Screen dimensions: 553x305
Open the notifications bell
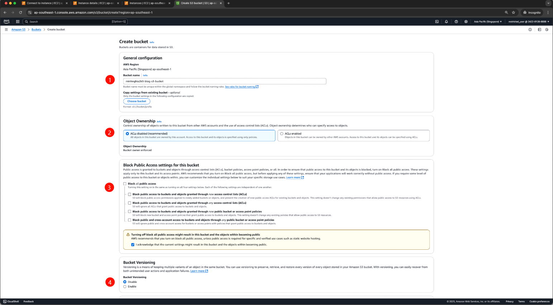[x=446, y=22]
